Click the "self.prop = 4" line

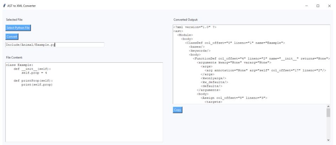point(34,73)
